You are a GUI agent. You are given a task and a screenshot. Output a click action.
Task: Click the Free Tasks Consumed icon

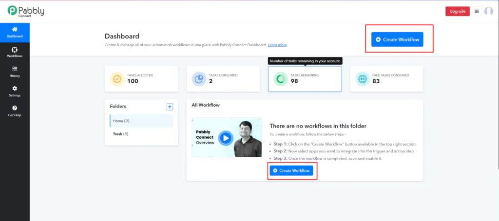coord(363,79)
